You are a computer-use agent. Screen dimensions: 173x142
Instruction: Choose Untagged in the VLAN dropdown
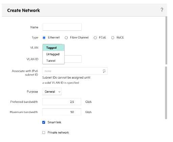pyautogui.click(x=53, y=54)
